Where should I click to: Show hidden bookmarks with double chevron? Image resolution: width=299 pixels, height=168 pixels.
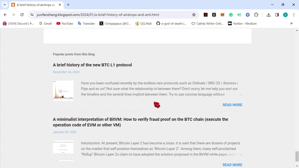291,23
